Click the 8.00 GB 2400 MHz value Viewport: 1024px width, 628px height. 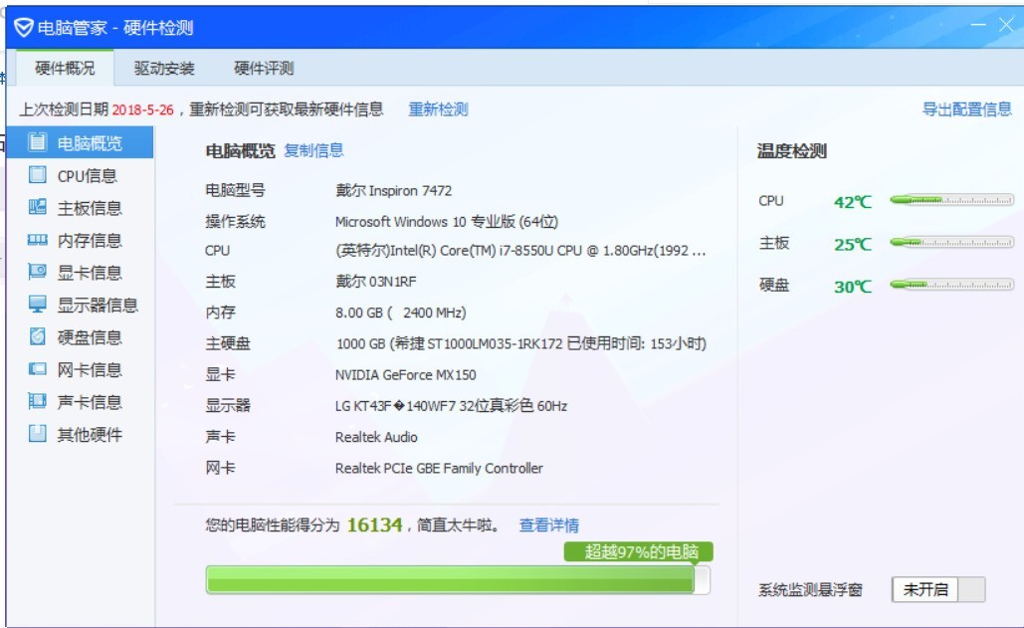[400, 313]
